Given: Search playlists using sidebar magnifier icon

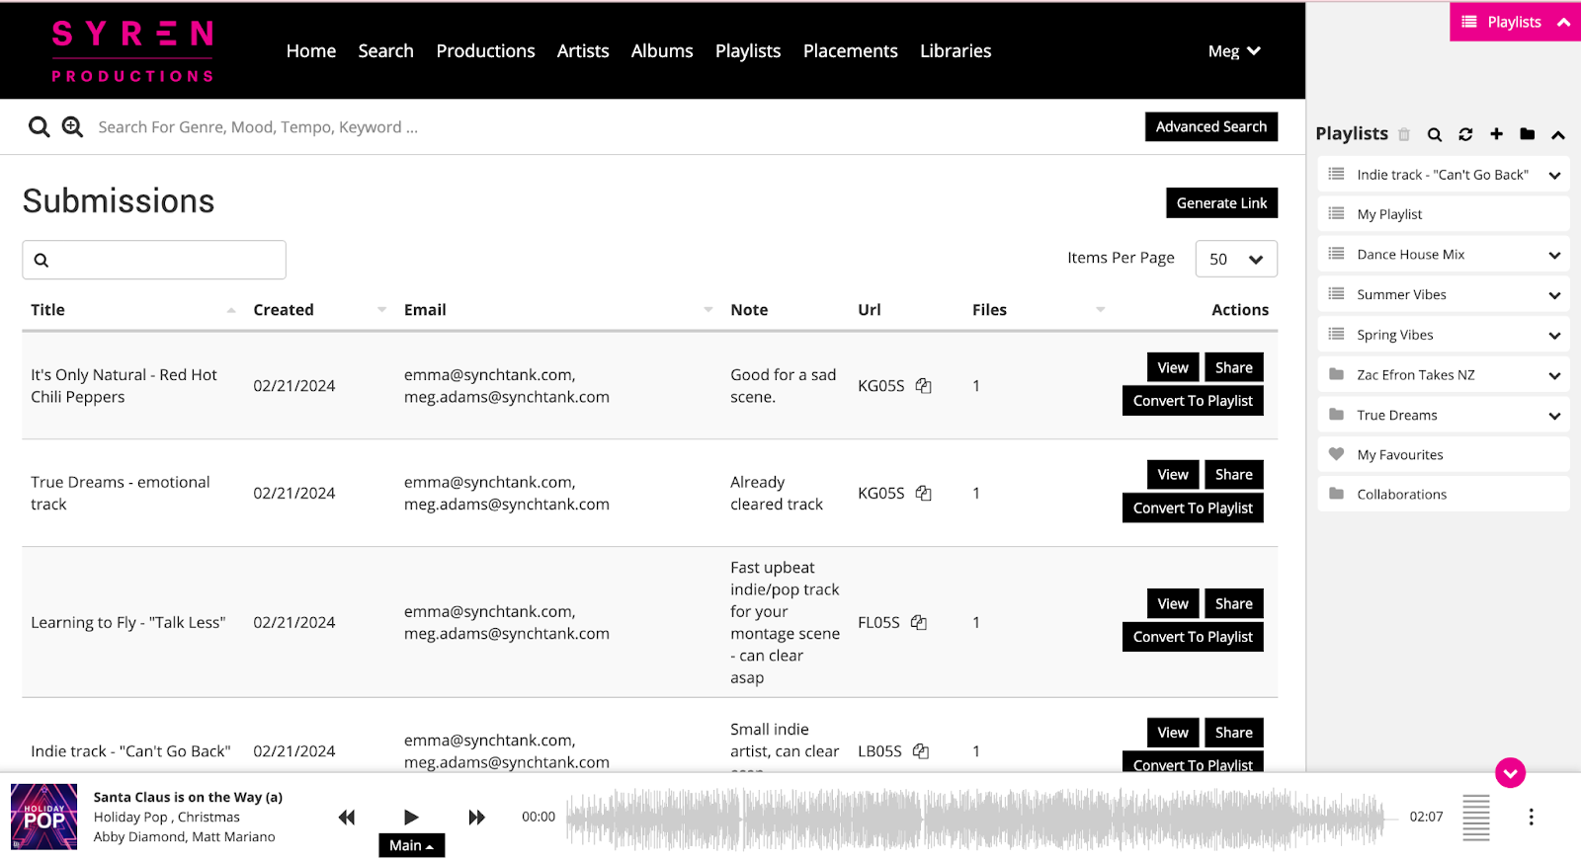Looking at the screenshot, I should [1435, 134].
